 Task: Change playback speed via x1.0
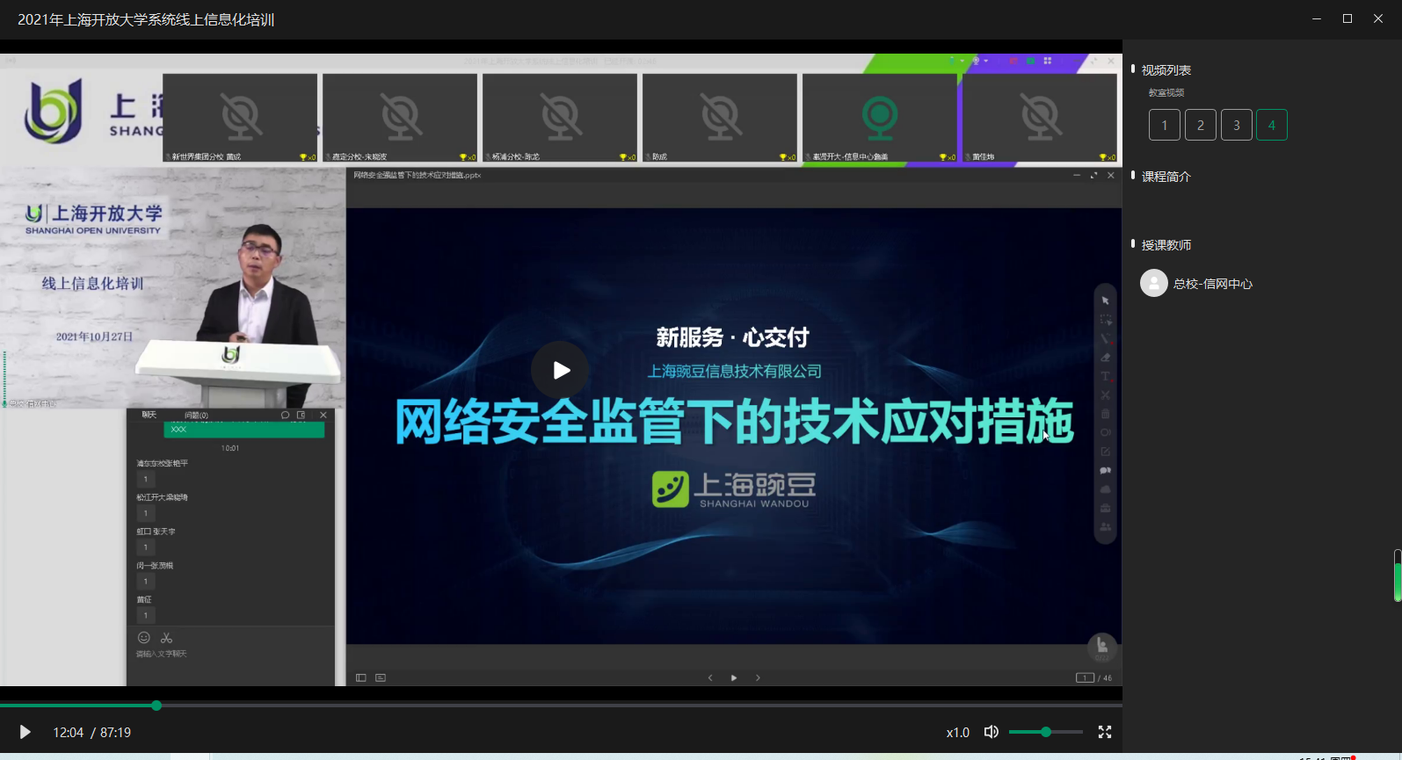(x=958, y=733)
